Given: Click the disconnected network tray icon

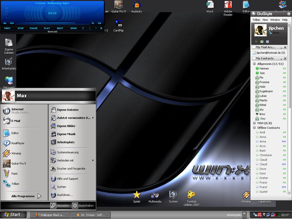Looking at the screenshot, I should [273, 215].
